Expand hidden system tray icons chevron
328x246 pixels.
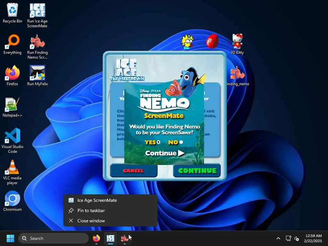pyautogui.click(x=278, y=238)
